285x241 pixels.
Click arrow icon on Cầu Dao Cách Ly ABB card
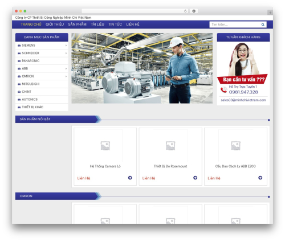click(x=260, y=178)
